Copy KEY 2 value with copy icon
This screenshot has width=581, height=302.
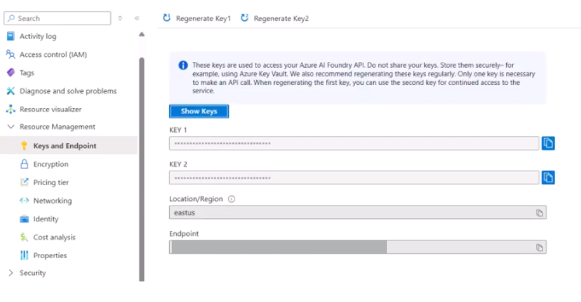[548, 178]
